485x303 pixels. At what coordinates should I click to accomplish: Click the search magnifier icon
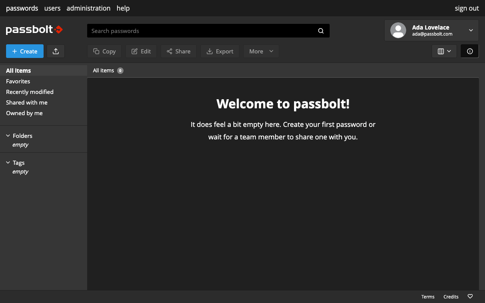321,31
